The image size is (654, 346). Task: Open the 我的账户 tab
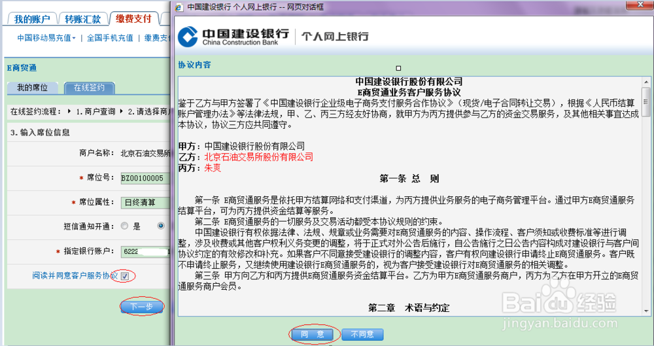pos(31,19)
